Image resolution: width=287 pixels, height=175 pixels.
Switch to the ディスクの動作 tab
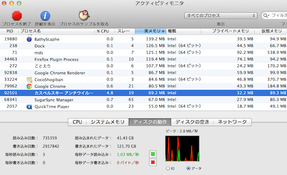(150, 122)
